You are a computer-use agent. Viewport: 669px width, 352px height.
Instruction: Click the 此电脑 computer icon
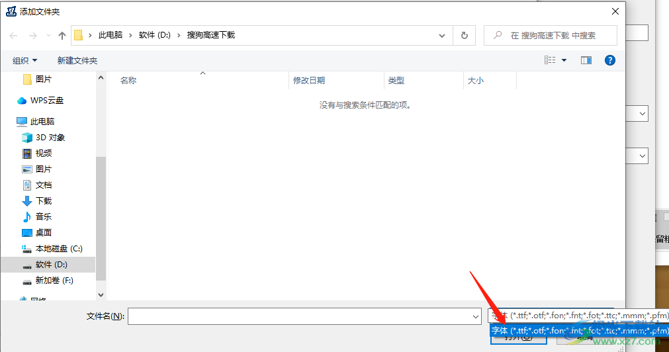22,122
